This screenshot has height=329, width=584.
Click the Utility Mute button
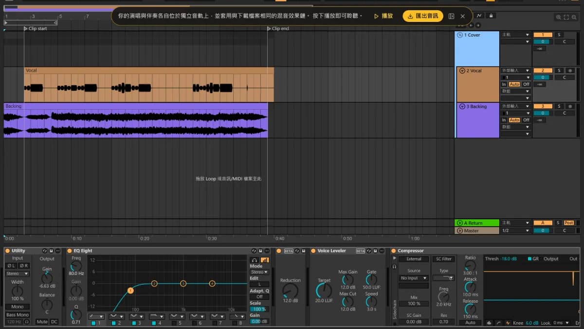(x=42, y=322)
